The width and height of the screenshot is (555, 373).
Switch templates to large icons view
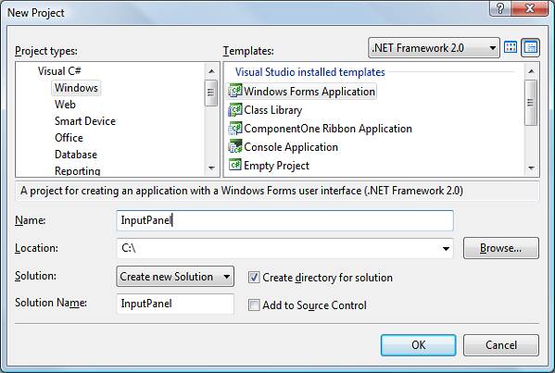coord(510,47)
